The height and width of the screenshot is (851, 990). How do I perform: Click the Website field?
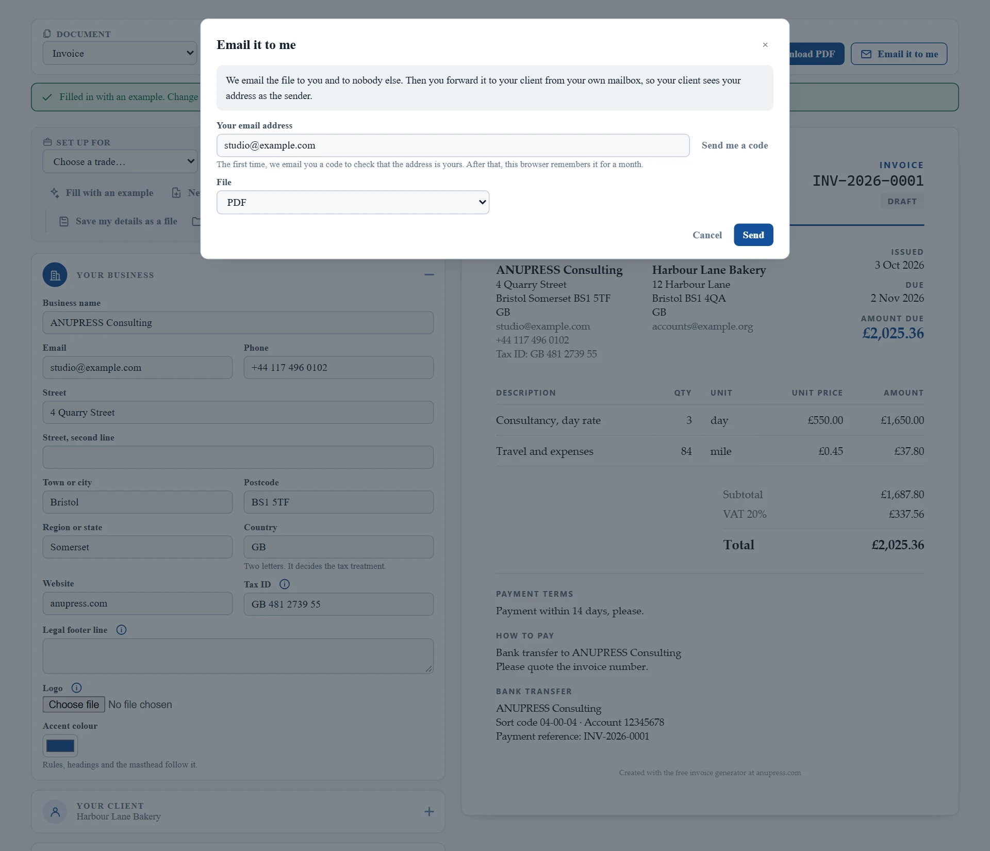point(138,603)
